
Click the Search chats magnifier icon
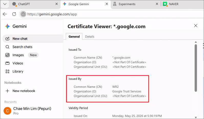[7, 47]
